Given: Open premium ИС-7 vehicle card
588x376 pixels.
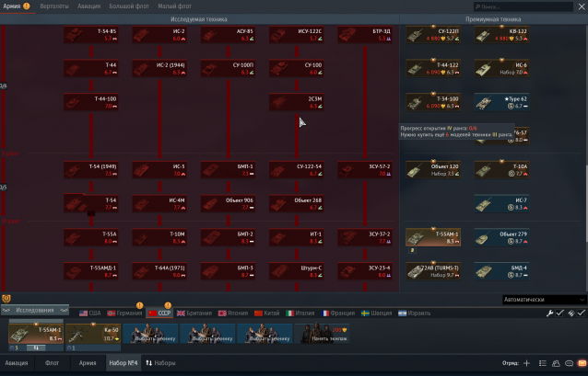Looking at the screenshot, I should pos(501,203).
